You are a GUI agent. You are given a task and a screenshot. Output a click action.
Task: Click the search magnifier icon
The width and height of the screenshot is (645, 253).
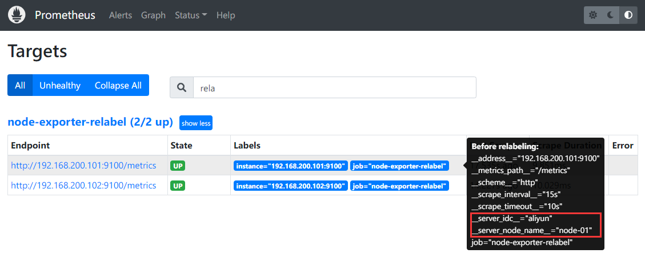click(182, 87)
